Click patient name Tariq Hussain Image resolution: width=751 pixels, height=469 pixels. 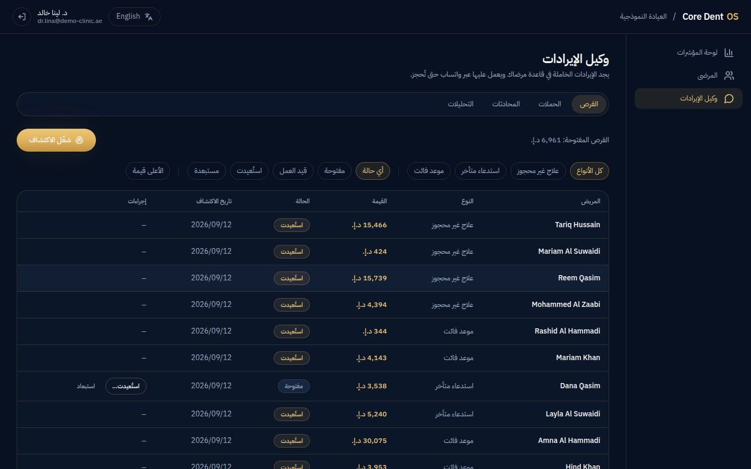coord(577,225)
